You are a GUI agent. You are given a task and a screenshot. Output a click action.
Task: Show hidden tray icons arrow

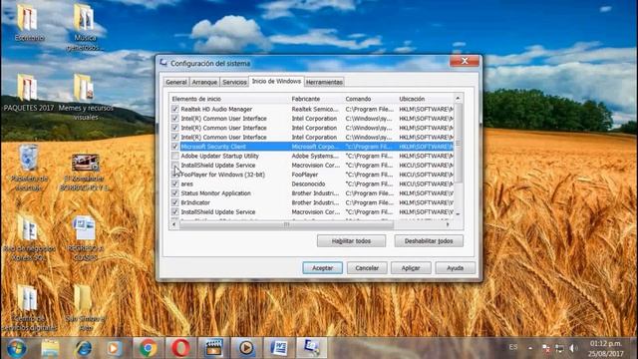(529, 348)
